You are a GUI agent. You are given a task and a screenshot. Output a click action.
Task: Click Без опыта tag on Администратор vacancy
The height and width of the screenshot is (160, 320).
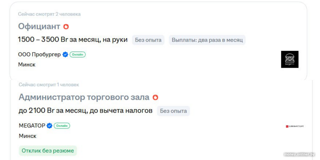click(x=173, y=111)
